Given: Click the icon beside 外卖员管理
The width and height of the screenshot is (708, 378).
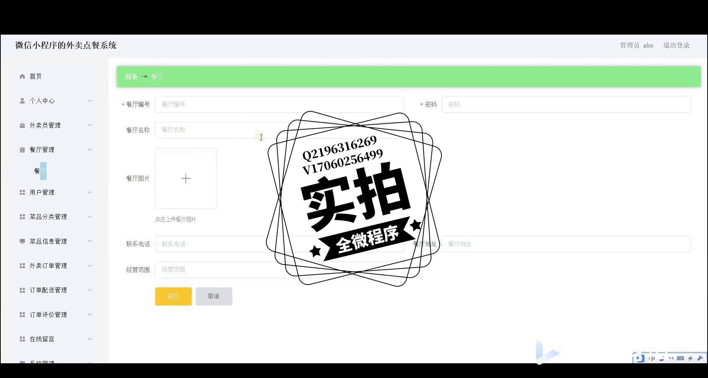Looking at the screenshot, I should click(x=22, y=125).
